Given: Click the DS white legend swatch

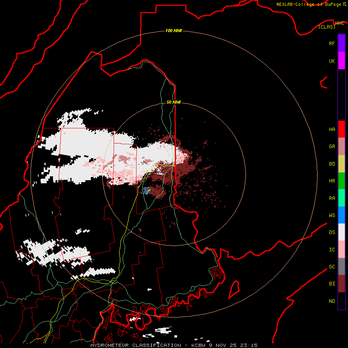Looking at the screenshot, I should [x=341, y=232].
